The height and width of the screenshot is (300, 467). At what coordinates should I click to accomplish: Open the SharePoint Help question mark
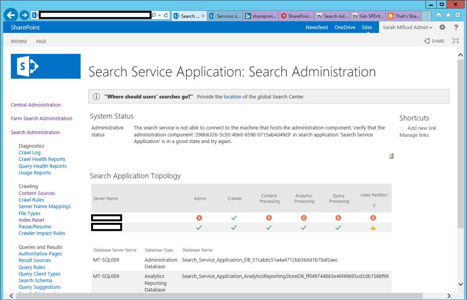point(456,27)
